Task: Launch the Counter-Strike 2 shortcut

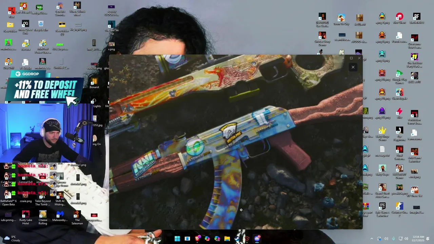Action: [399, 209]
